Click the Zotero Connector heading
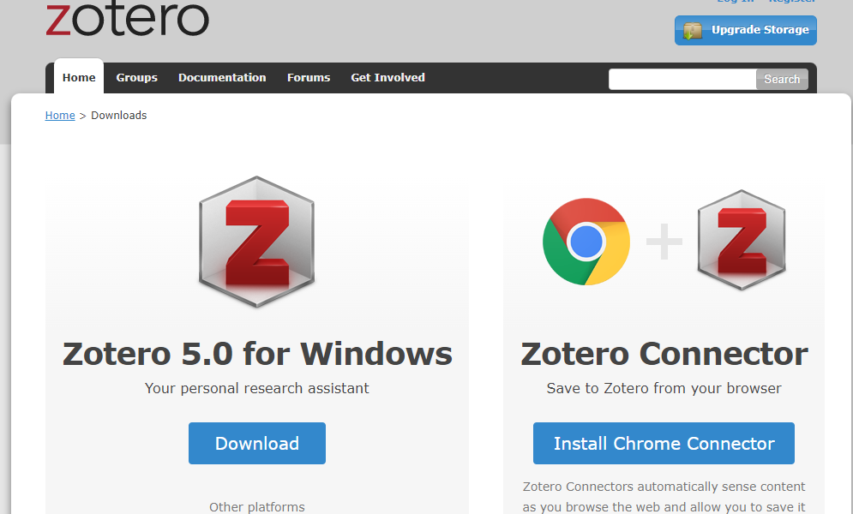This screenshot has width=853, height=514. coord(664,354)
